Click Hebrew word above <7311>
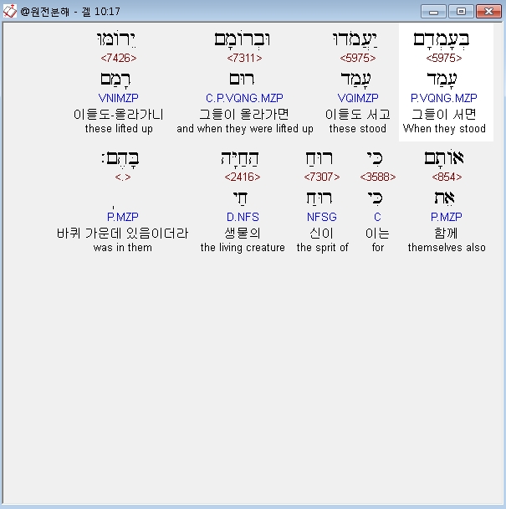The height and width of the screenshot is (509, 506). point(242,39)
